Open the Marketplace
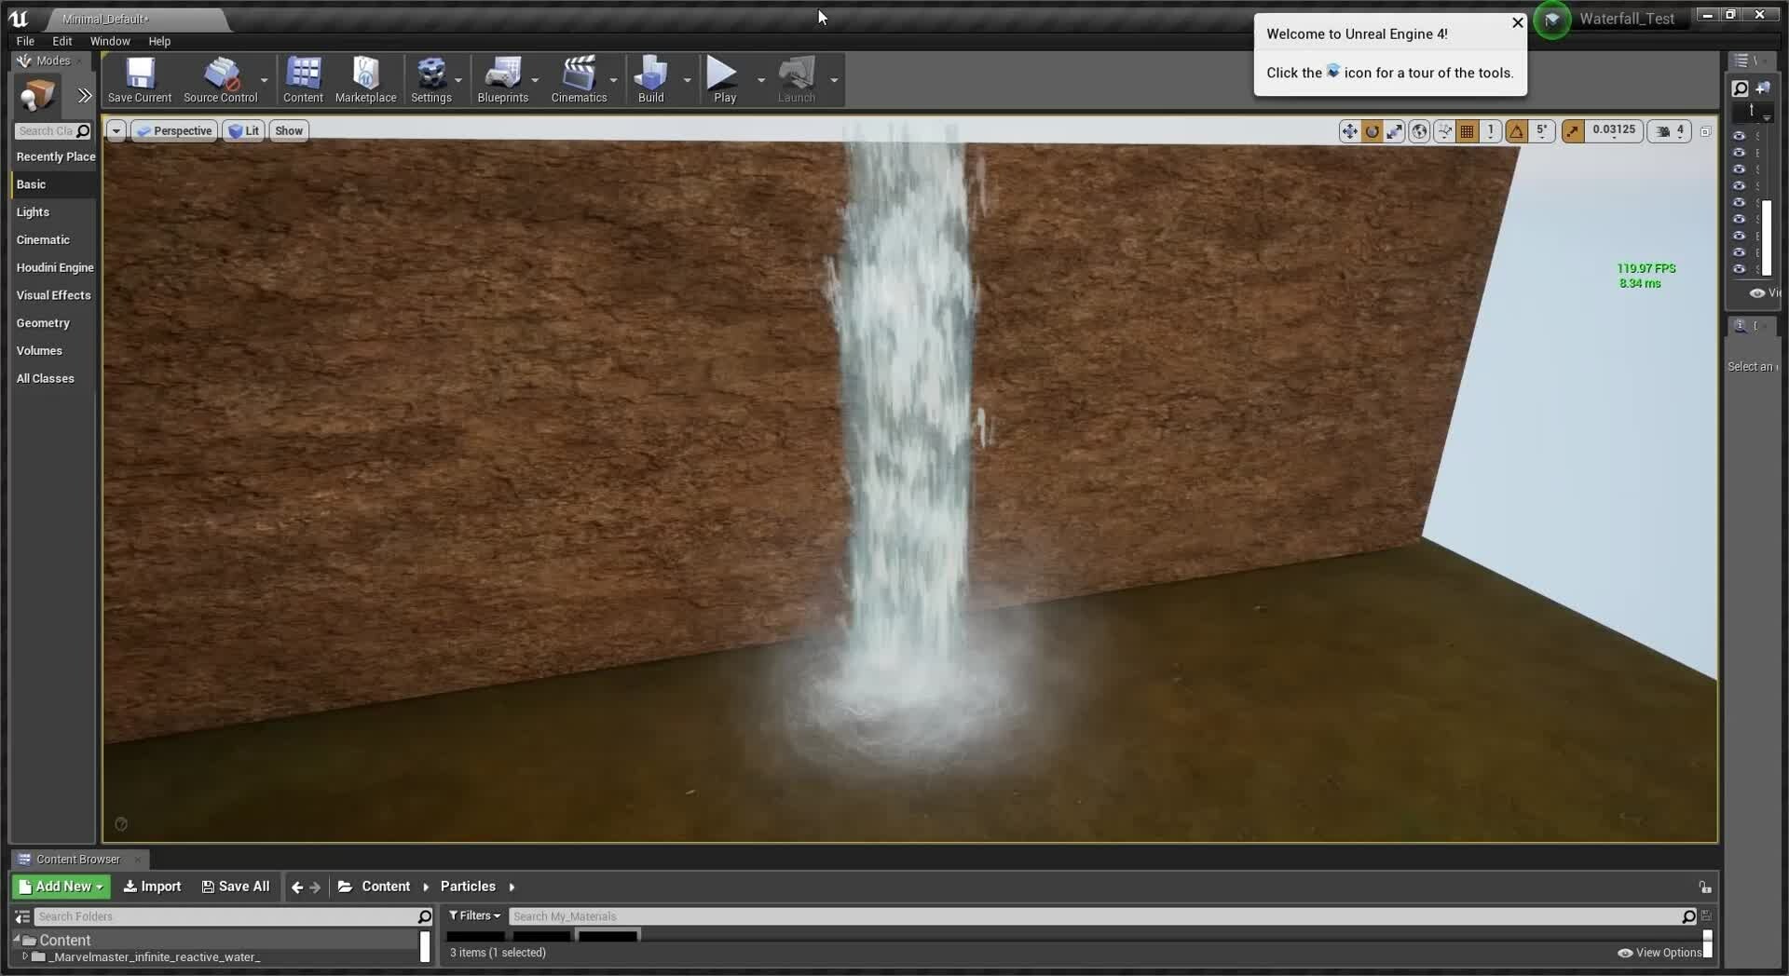This screenshot has height=976, width=1789. (x=365, y=79)
